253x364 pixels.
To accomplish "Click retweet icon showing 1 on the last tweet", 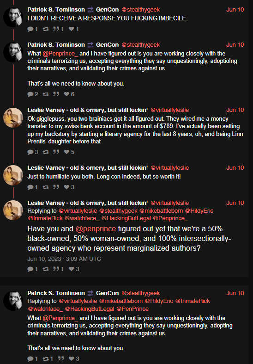I will point(46,358).
